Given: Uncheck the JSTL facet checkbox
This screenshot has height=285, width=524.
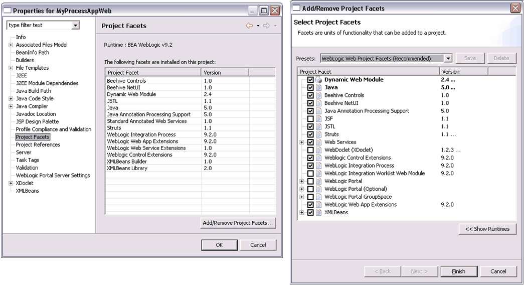Looking at the screenshot, I should click(310, 126).
